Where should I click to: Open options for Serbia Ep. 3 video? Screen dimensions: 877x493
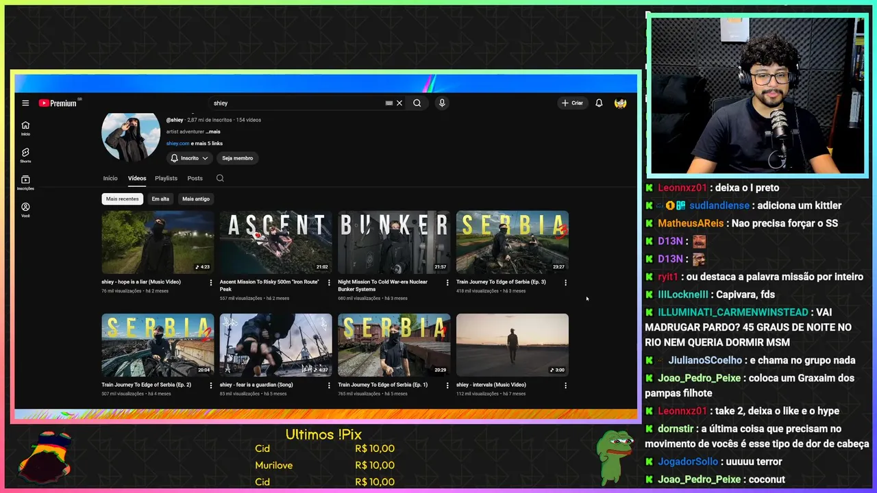pyautogui.click(x=565, y=282)
